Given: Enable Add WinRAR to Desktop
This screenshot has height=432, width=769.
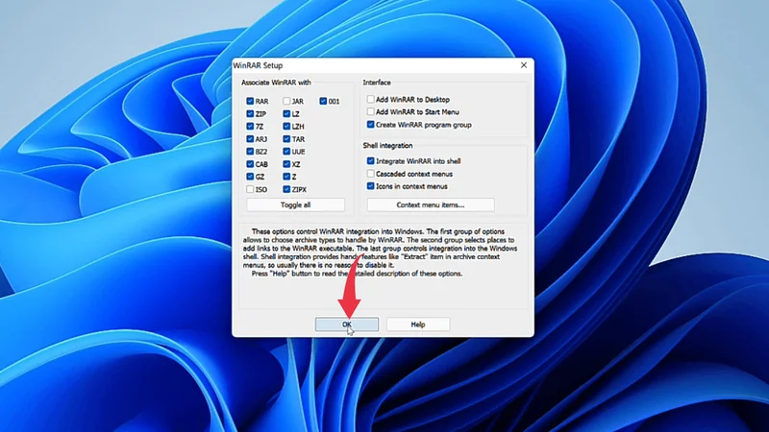Looking at the screenshot, I should click(371, 100).
